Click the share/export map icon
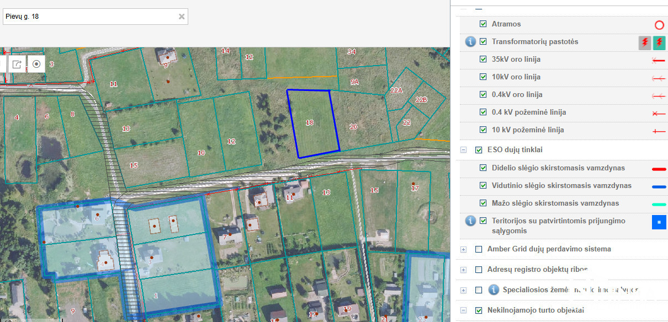The height and width of the screenshot is (322, 668). pyautogui.click(x=17, y=64)
